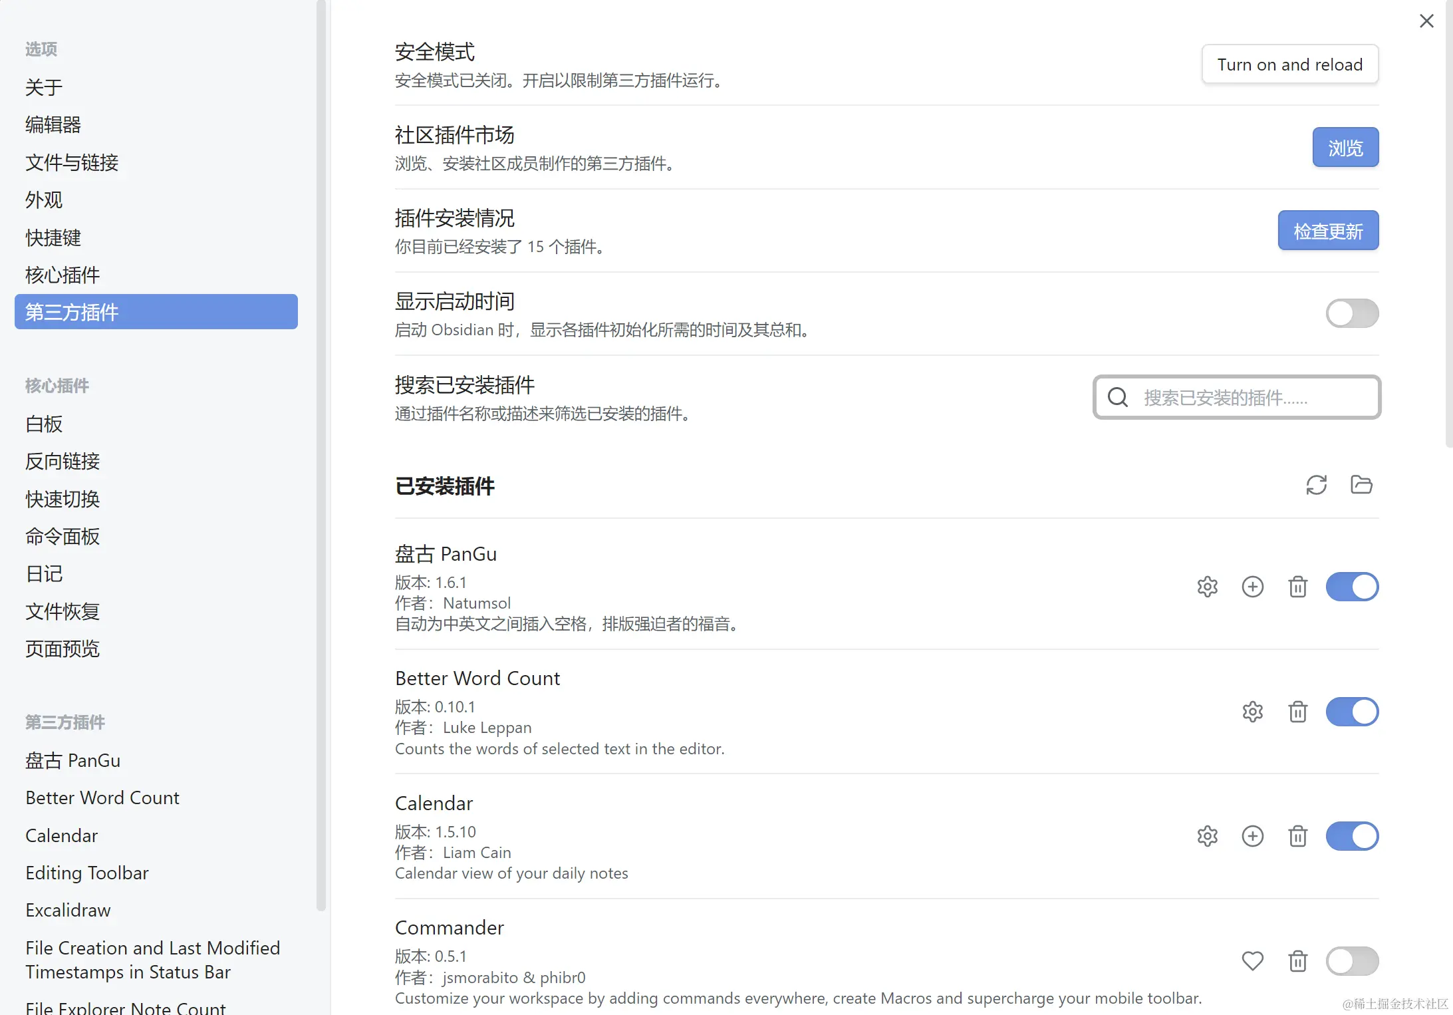This screenshot has height=1015, width=1453.
Task: Click the 浏览 community plugins button
Action: (1345, 148)
